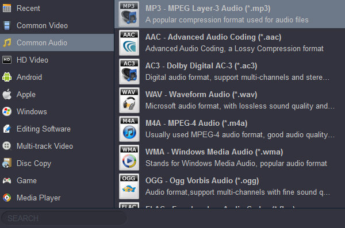345x228 pixels.
Task: Select the Game category label
Action: [x=26, y=180]
